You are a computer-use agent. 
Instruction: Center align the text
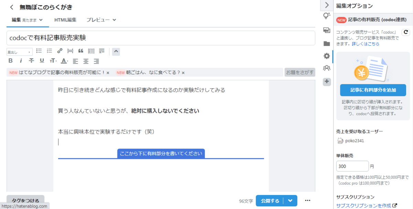coord(86,61)
